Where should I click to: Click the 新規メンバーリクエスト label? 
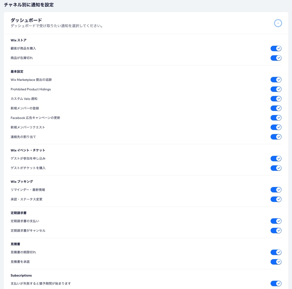click(28, 127)
